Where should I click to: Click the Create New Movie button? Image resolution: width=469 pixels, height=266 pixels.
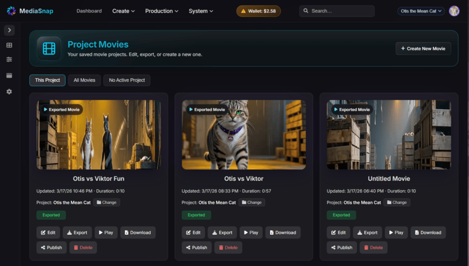tap(423, 49)
